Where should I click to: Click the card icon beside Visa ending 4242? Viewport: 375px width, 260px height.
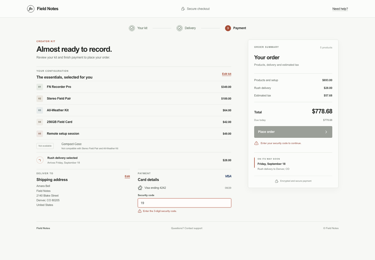140,188
